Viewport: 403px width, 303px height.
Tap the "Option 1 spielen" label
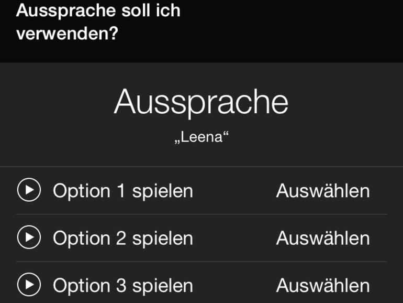click(x=122, y=191)
